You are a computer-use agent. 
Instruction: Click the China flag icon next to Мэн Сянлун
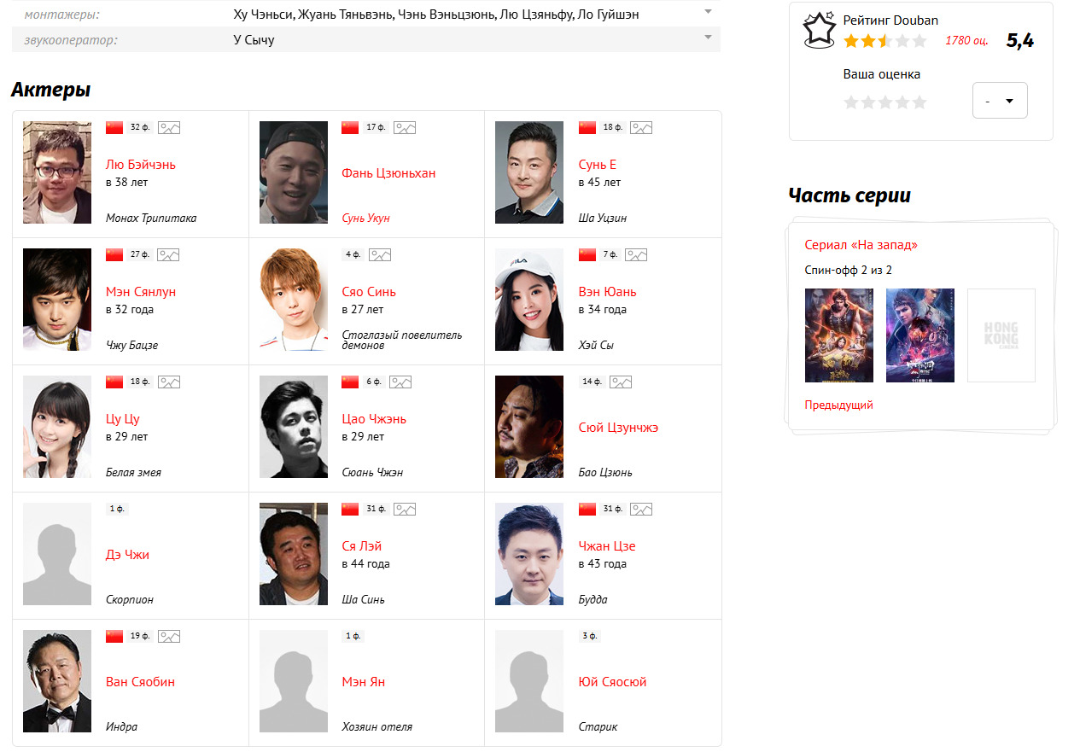114,254
